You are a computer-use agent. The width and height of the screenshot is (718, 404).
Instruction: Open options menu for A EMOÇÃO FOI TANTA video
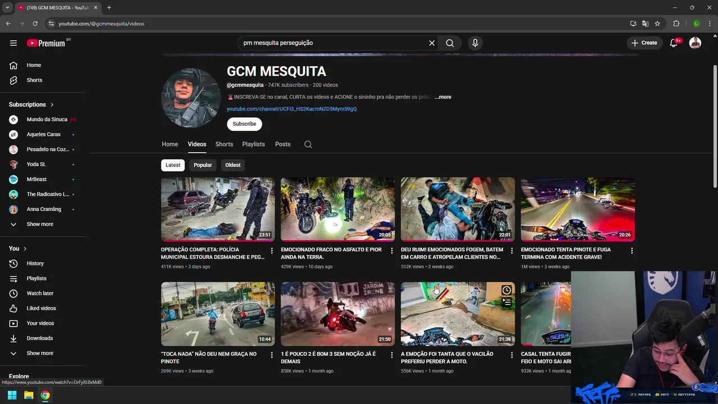tap(512, 355)
